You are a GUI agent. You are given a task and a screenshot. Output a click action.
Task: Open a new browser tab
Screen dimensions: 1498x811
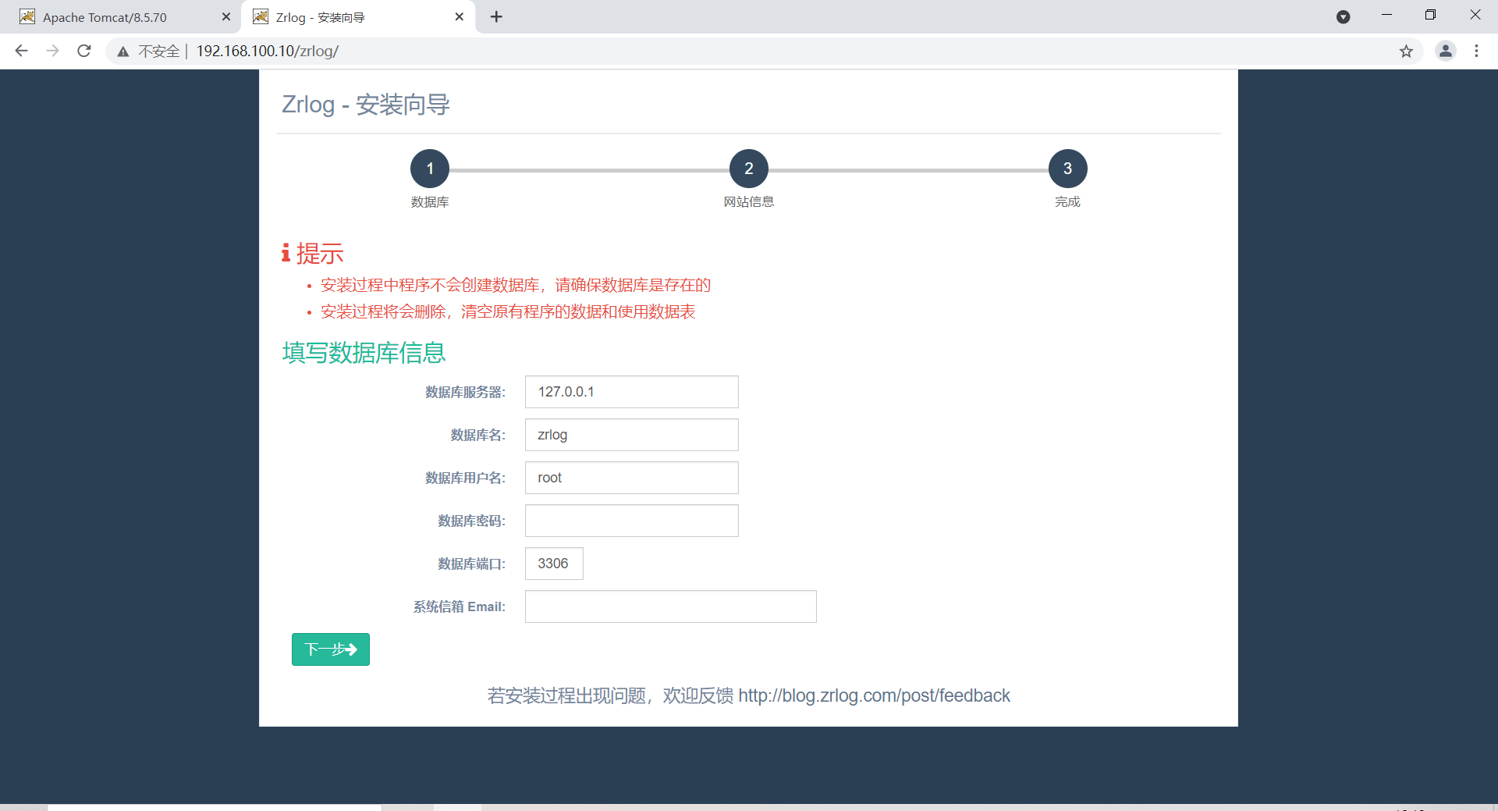(496, 17)
